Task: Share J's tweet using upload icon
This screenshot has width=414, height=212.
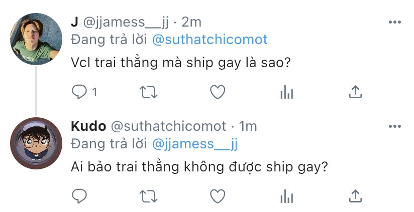Action: [x=355, y=92]
